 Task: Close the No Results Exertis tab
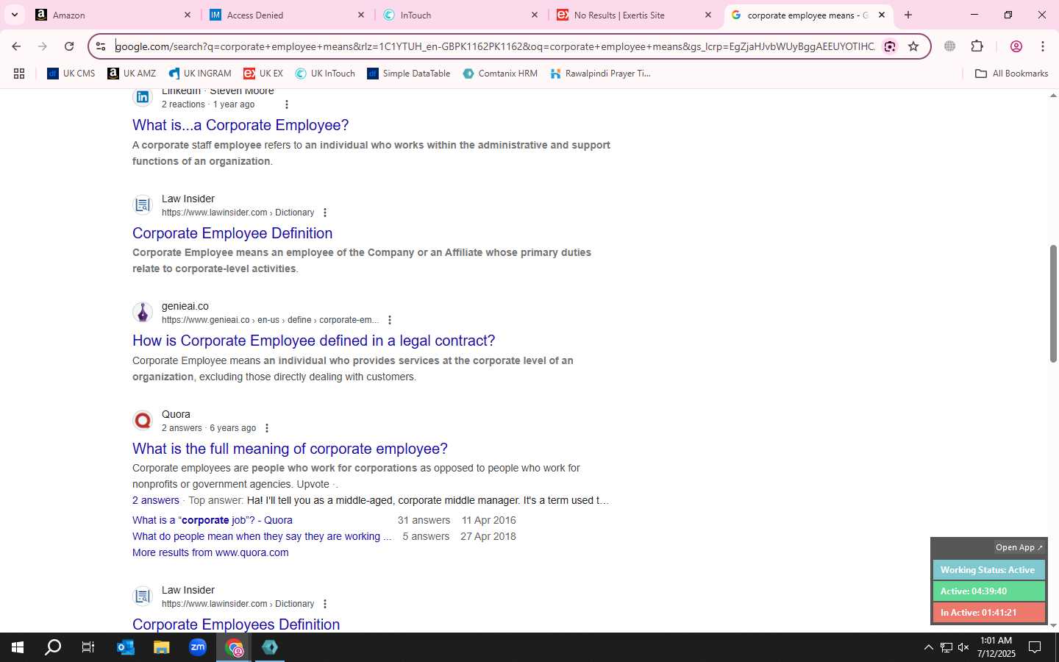click(x=708, y=15)
